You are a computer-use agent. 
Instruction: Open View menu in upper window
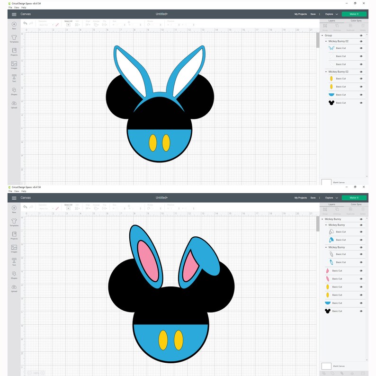coord(17,8)
